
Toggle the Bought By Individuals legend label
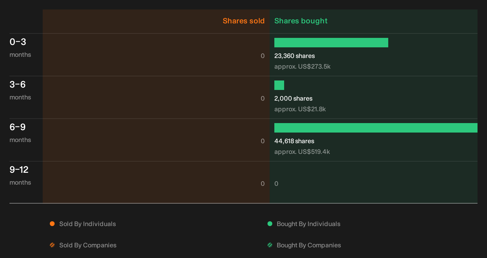tap(308, 224)
